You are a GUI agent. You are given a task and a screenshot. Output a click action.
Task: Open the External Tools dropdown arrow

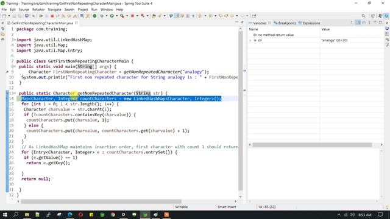pos(127,16)
